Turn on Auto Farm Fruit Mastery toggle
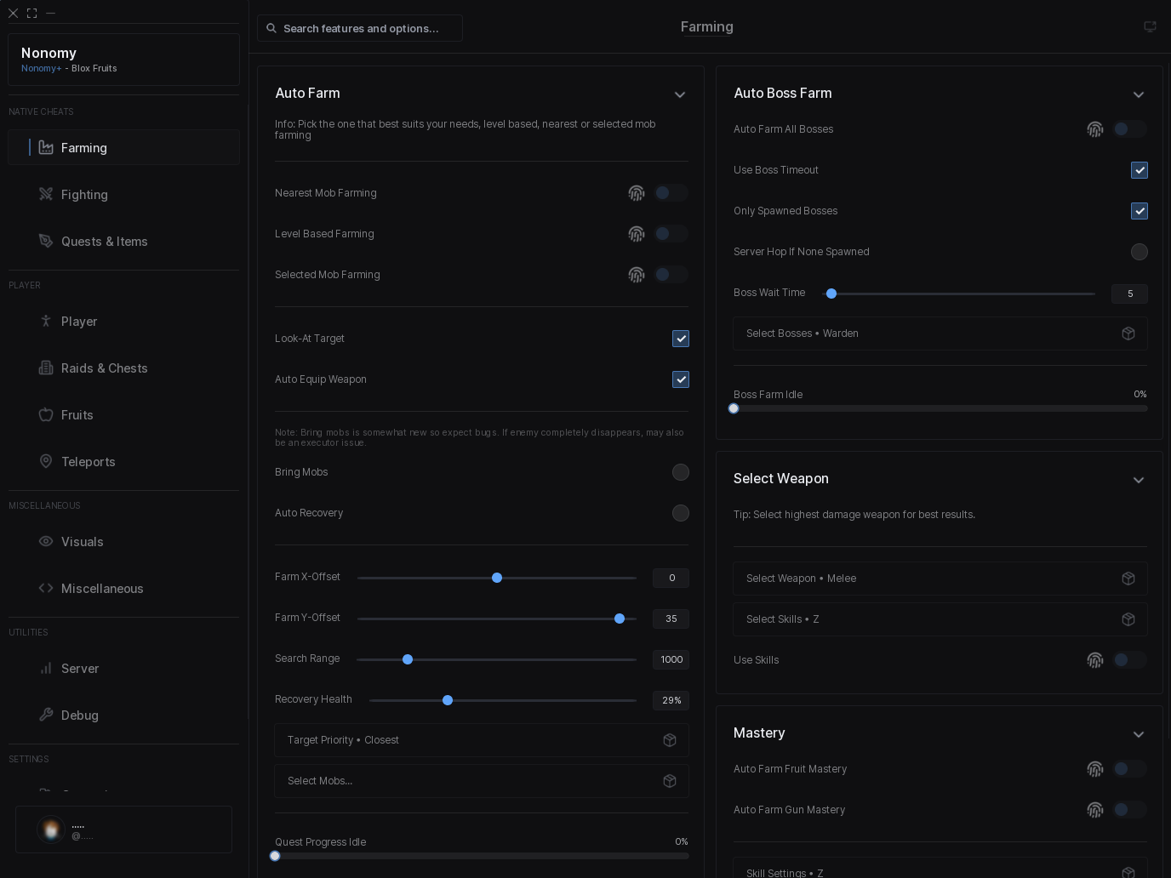Image resolution: width=1171 pixels, height=878 pixels. (1130, 769)
